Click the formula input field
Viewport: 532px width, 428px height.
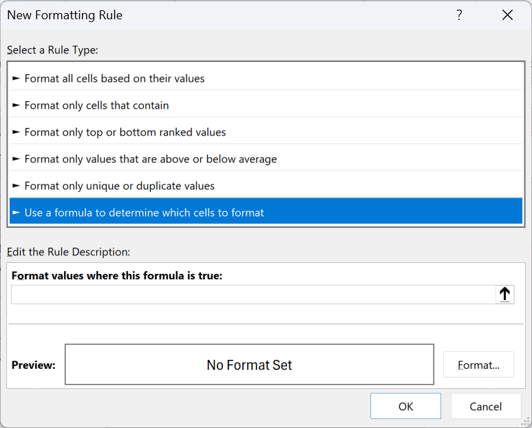[253, 295]
